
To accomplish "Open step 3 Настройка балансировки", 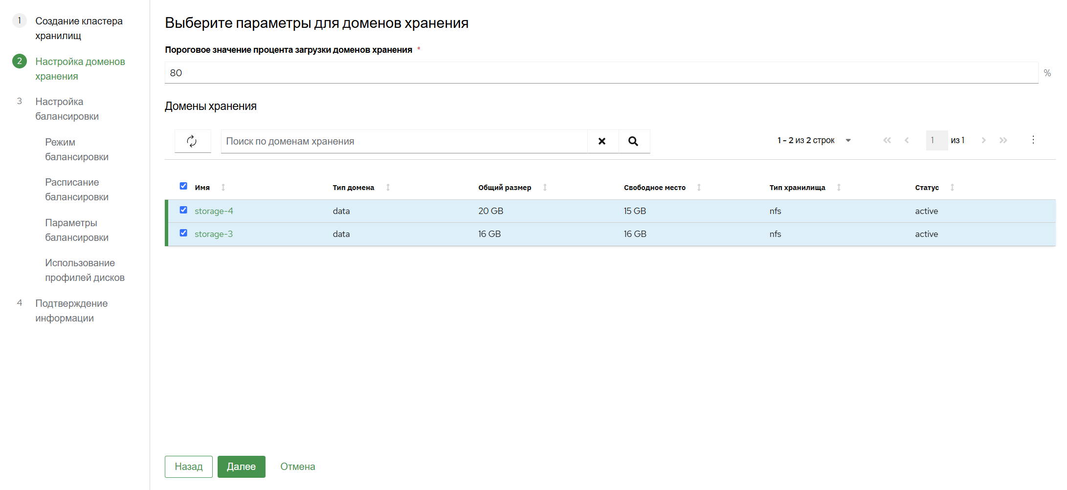I will coord(67,109).
